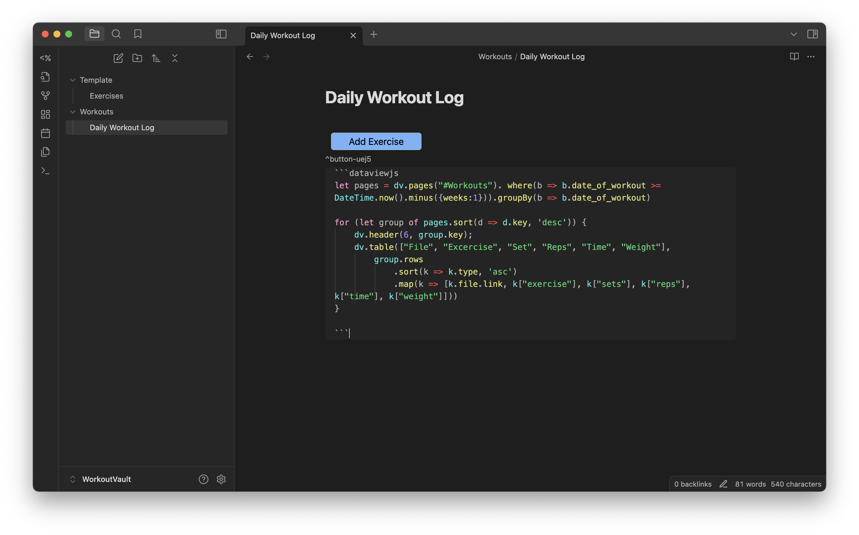This screenshot has height=535, width=859.
Task: Click the dv.header line in code
Action: click(x=413, y=235)
